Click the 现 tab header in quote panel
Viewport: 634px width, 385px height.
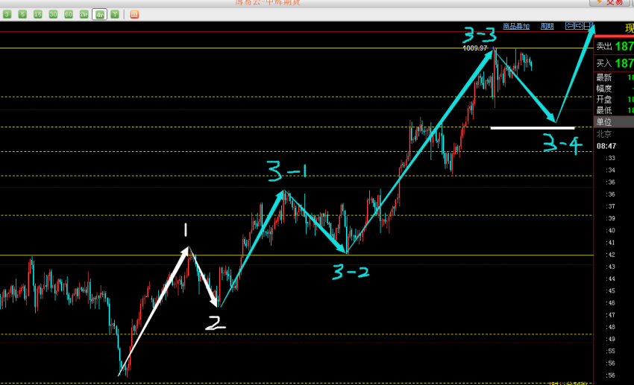click(x=629, y=28)
